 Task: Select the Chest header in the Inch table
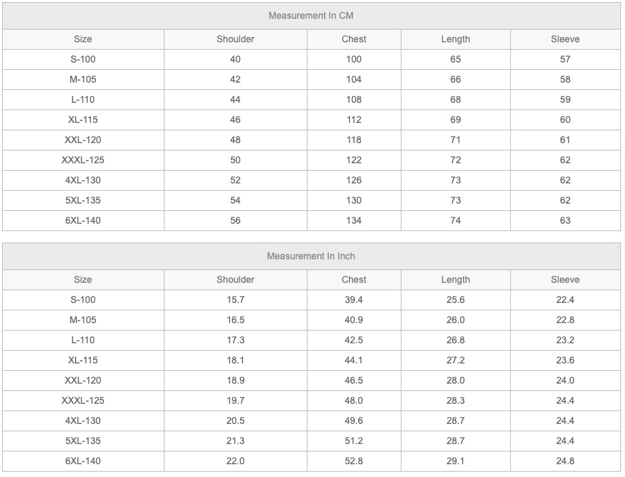point(354,279)
